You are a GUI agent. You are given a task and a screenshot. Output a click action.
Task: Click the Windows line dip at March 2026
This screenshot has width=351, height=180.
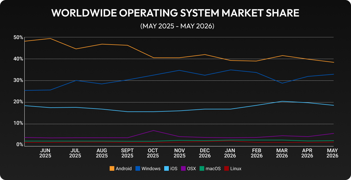click(282, 83)
